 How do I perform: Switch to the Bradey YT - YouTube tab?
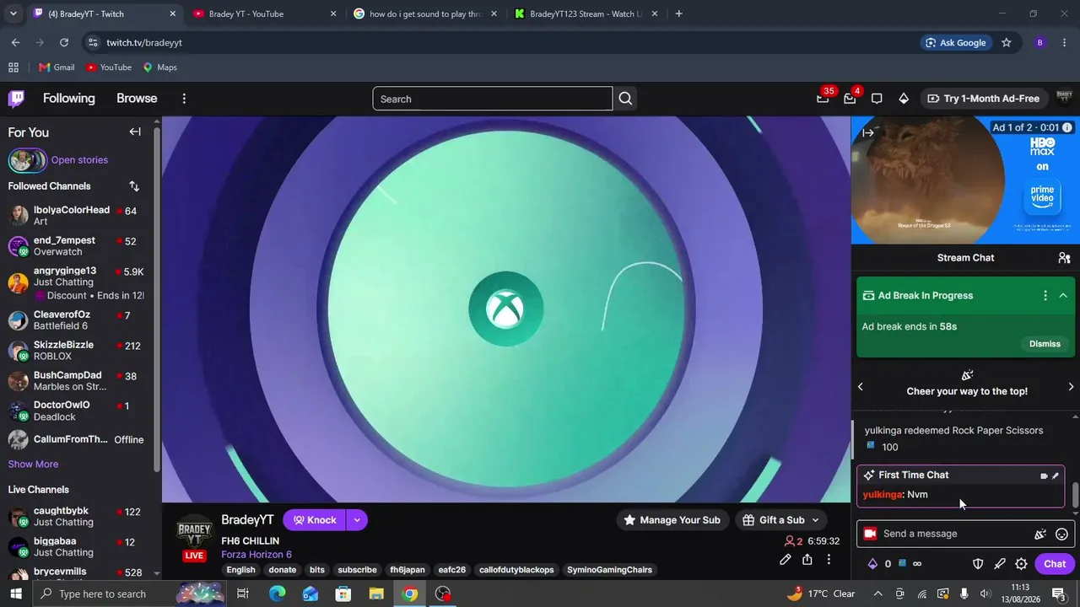click(x=265, y=13)
